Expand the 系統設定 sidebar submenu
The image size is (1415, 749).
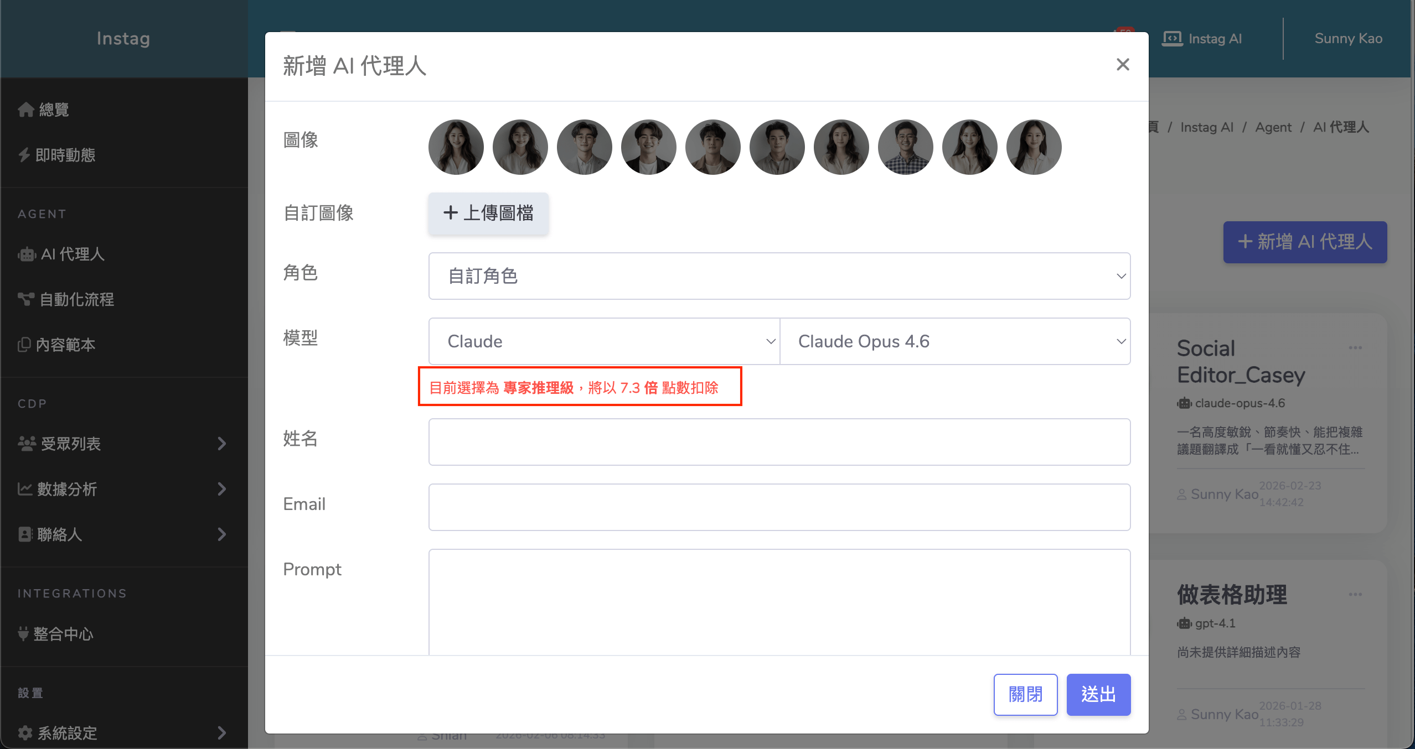[x=221, y=732]
